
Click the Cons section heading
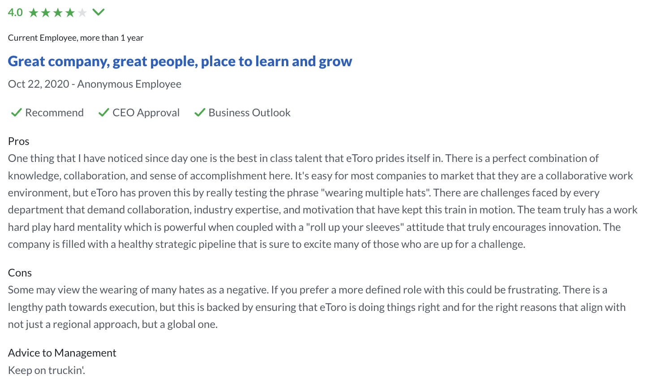20,273
